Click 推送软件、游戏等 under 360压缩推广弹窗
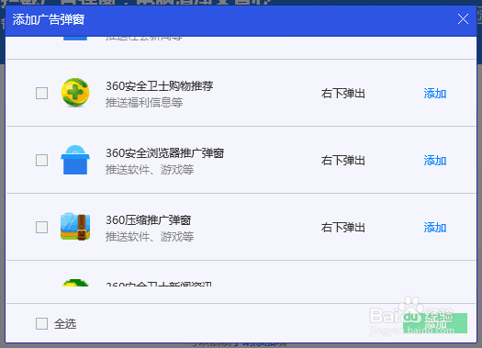This screenshot has width=482, height=348. (x=150, y=236)
